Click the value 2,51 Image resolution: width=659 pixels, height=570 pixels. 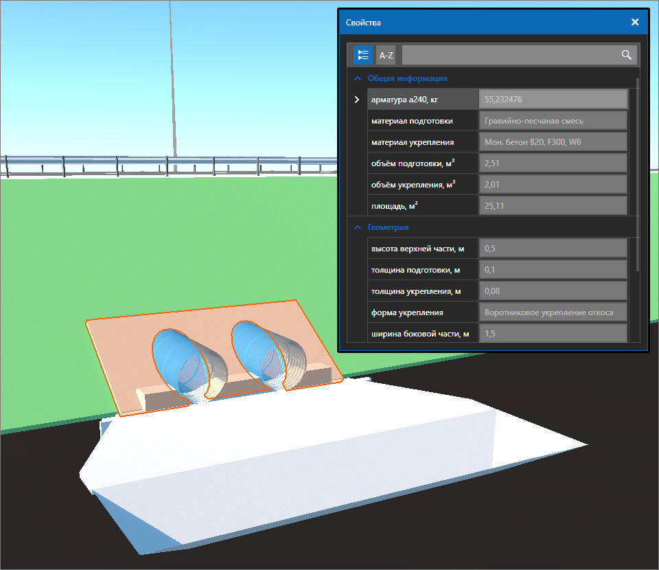[x=553, y=163]
